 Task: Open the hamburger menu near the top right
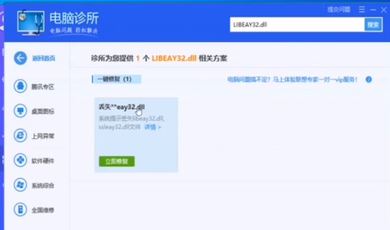click(362, 10)
